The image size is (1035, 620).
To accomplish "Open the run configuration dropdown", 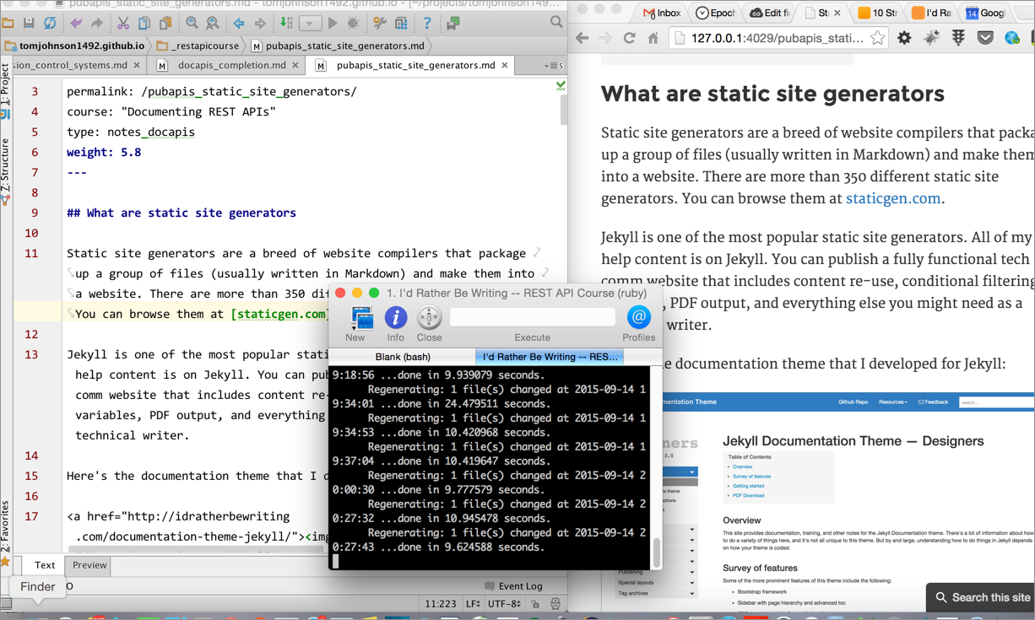I will point(310,24).
